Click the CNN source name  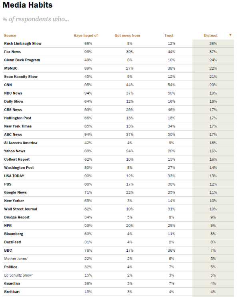click(x=8, y=85)
